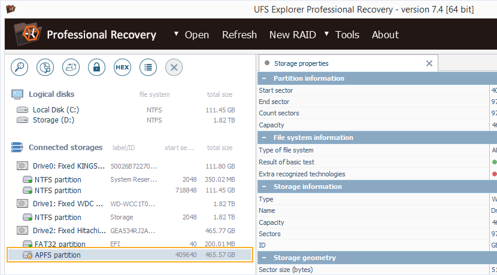Click the open disk image file icon
Viewport: 497px width, 275px height.
pos(71,68)
